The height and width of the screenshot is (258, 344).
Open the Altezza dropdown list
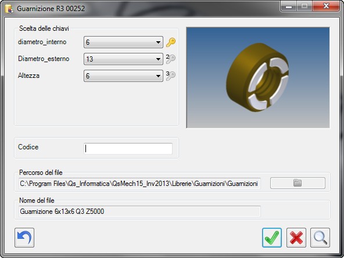123,76
